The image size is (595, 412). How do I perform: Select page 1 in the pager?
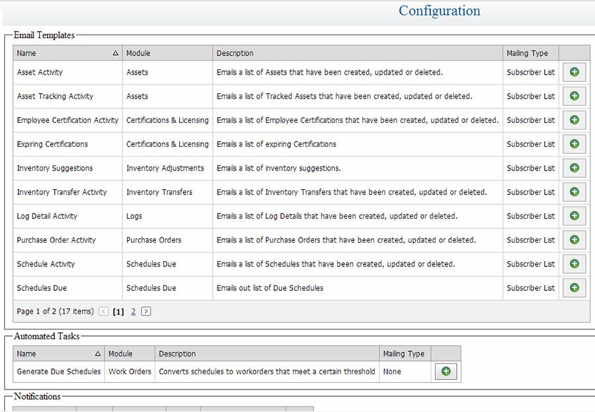(x=118, y=311)
